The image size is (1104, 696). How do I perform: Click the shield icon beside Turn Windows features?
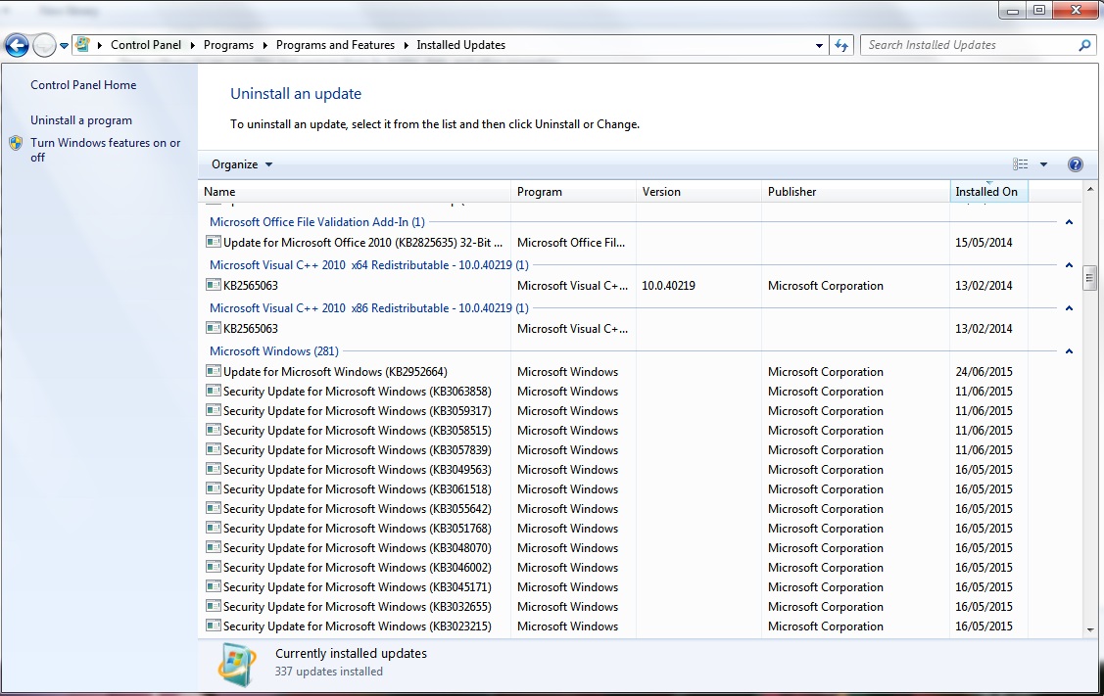16,144
